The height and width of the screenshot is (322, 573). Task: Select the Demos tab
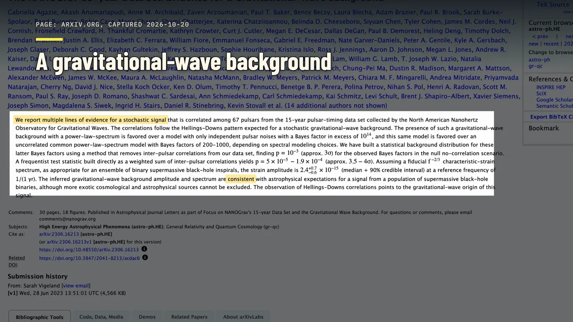coord(147,317)
